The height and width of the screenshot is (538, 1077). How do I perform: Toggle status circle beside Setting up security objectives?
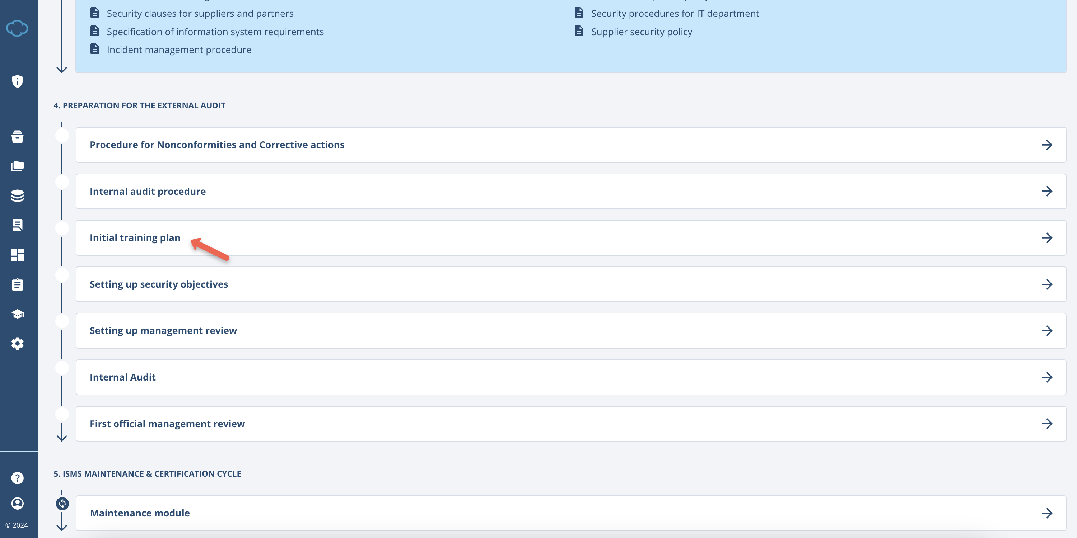[x=62, y=275]
